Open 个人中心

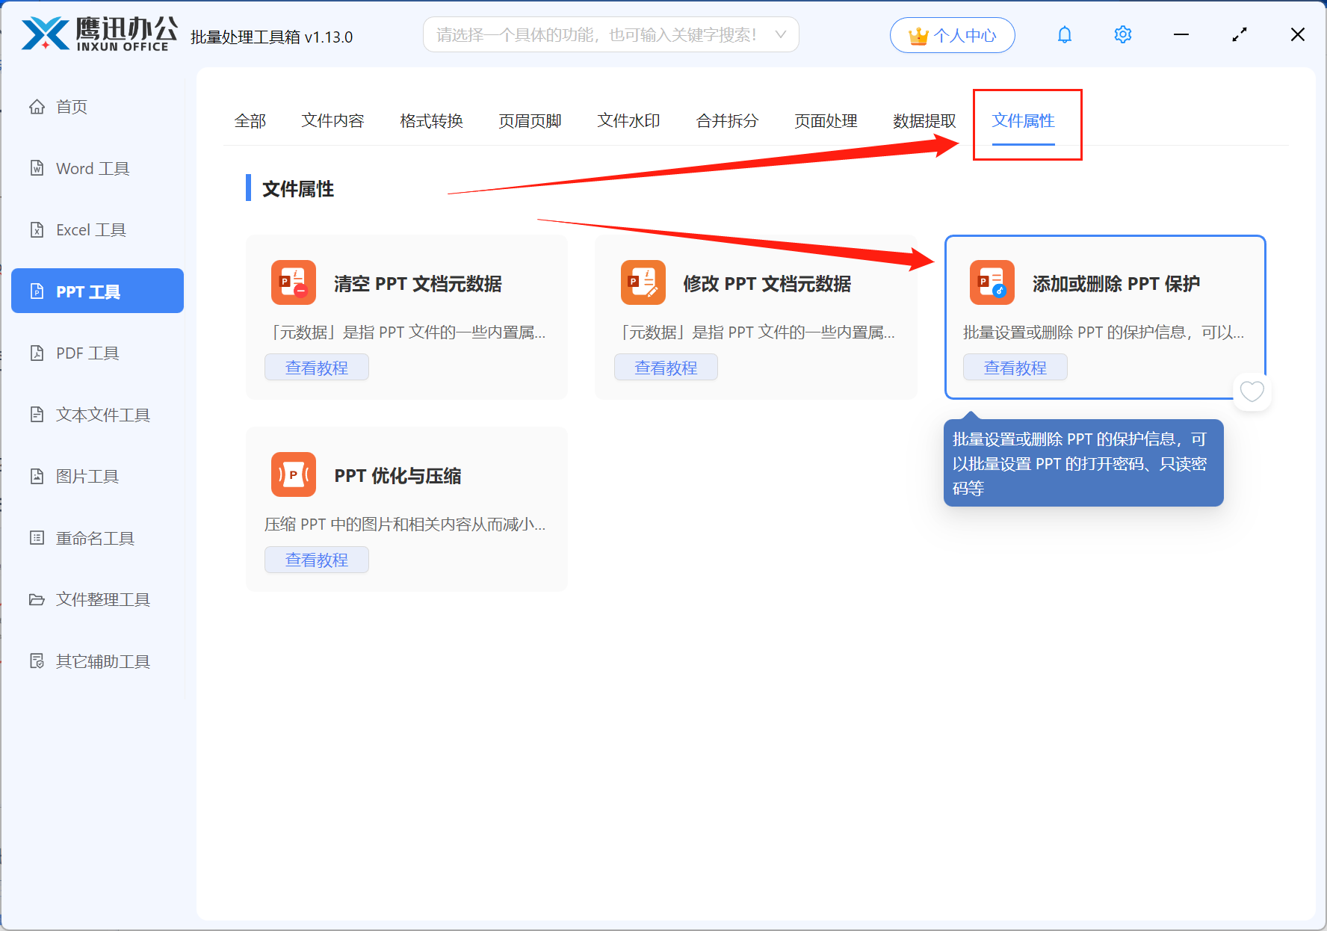pos(952,34)
